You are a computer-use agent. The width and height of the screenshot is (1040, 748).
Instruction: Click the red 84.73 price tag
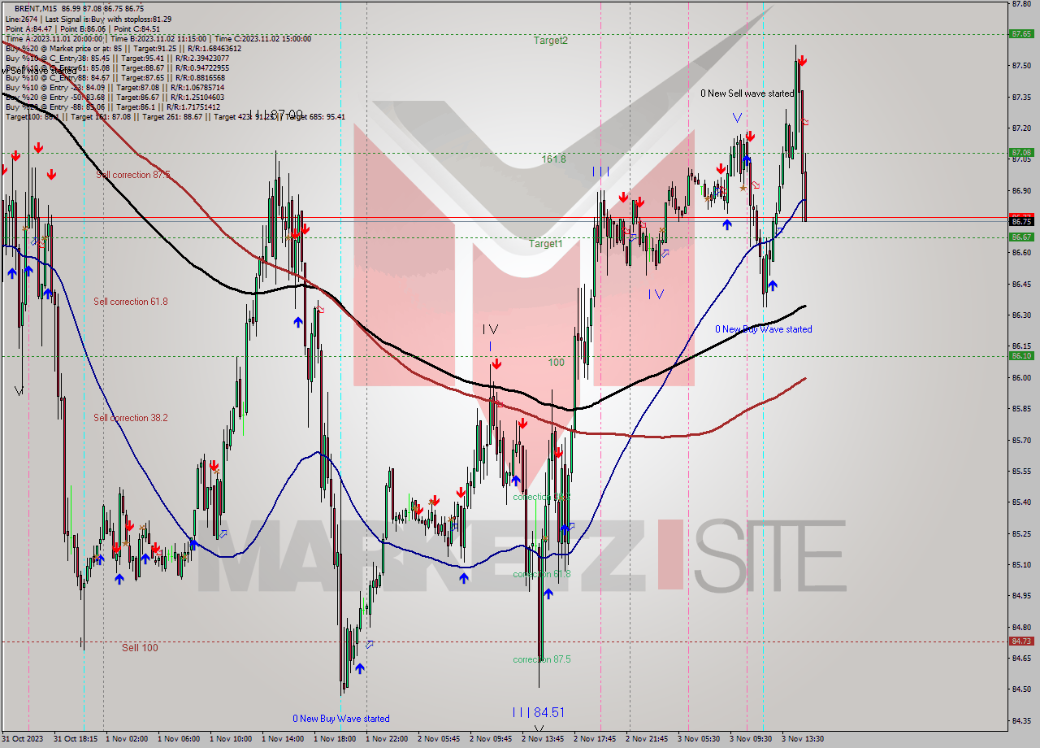point(1021,641)
